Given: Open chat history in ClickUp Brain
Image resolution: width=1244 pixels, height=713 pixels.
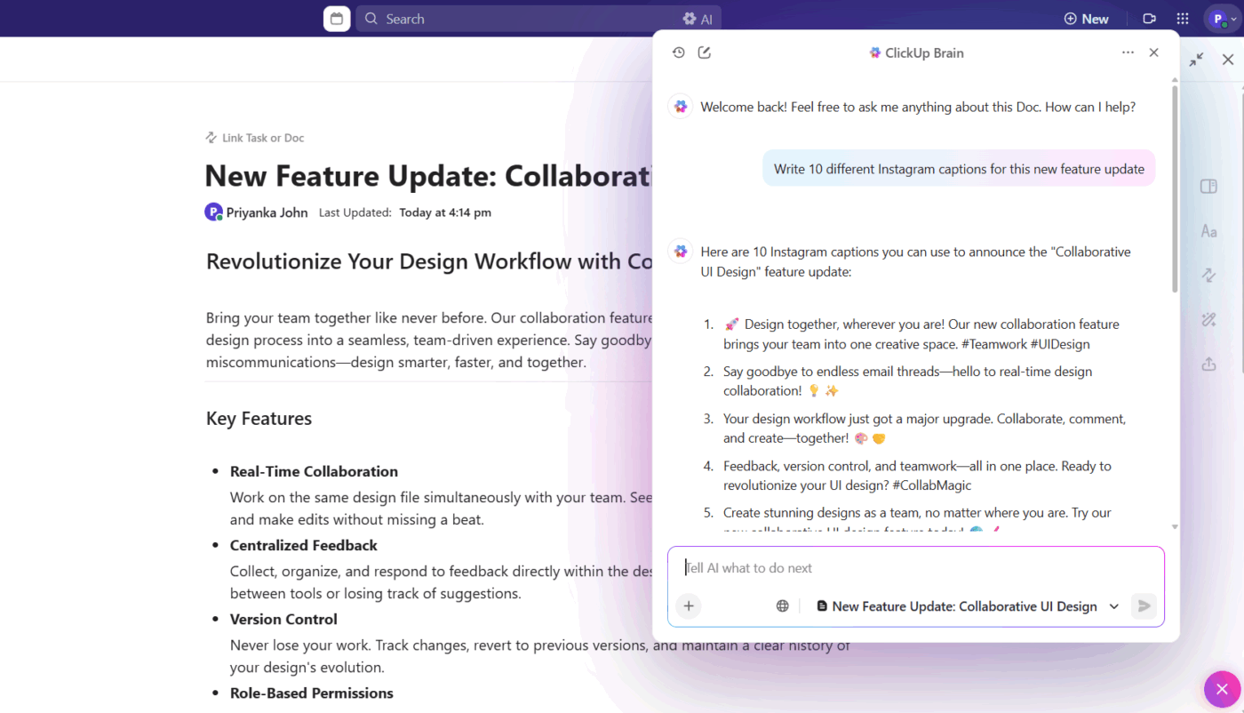Looking at the screenshot, I should (678, 52).
